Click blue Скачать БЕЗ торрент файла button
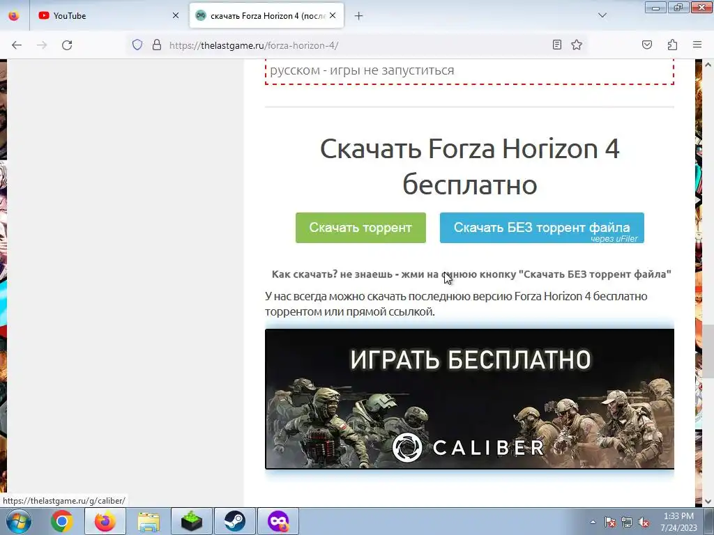714x535 pixels. 542,228
